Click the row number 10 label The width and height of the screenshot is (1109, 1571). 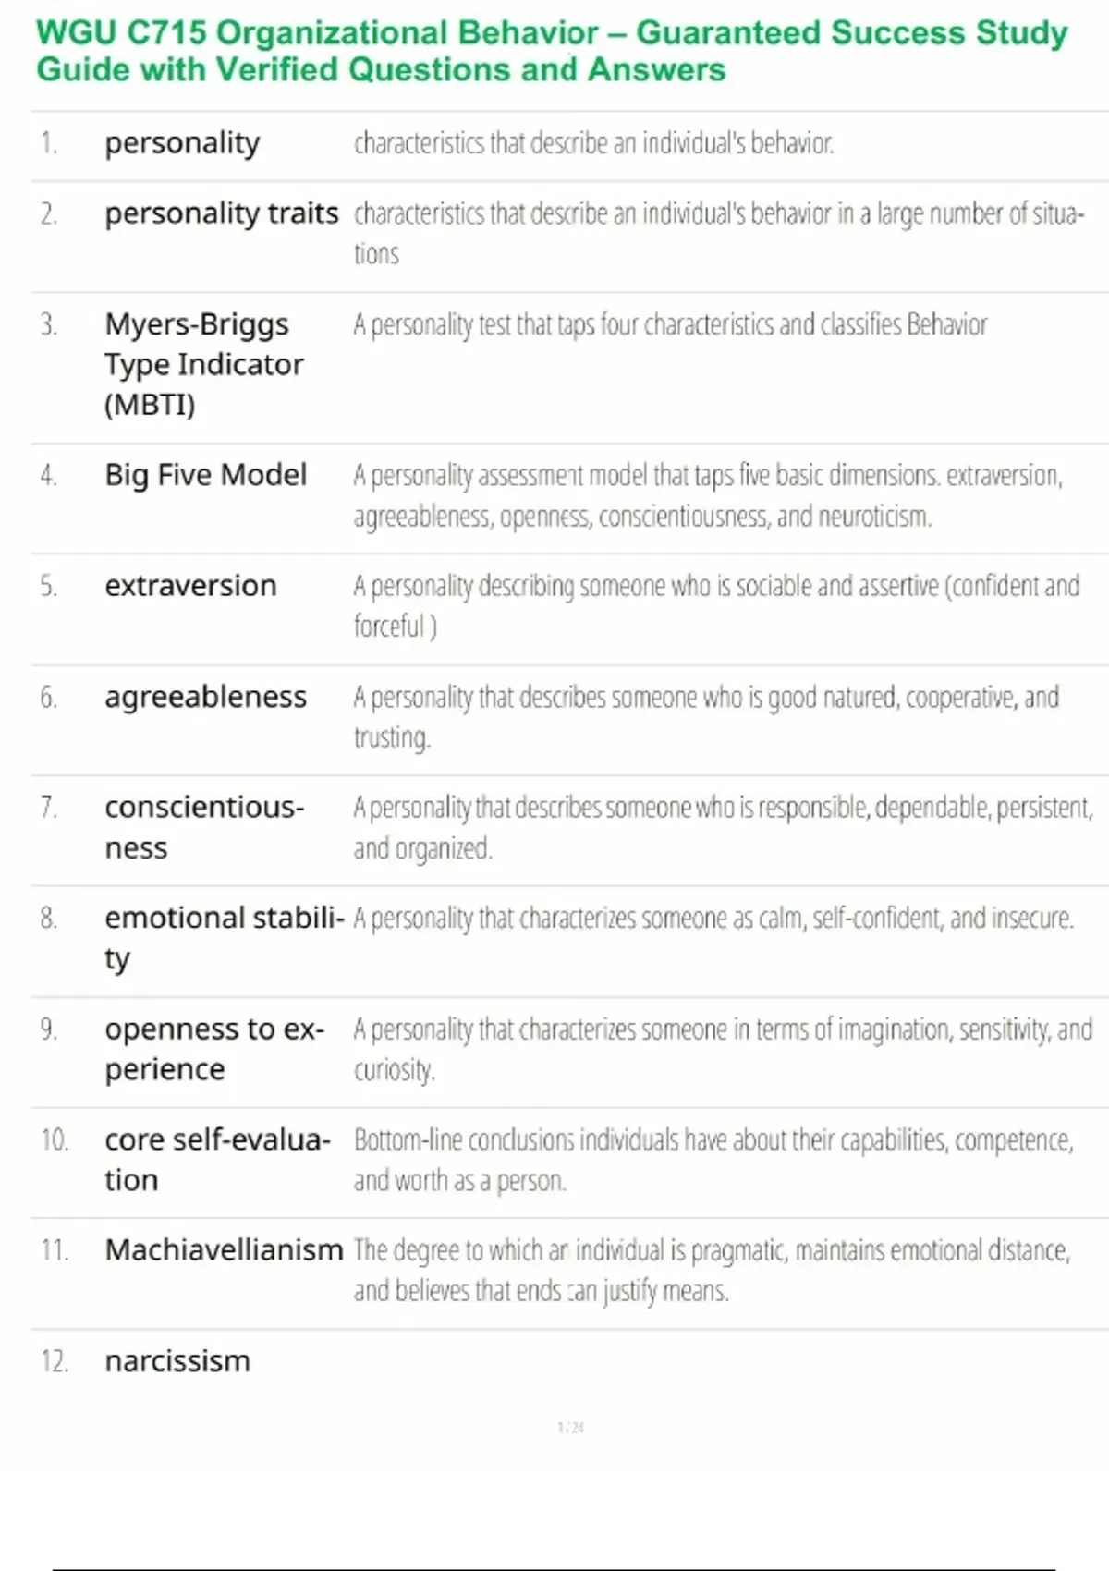point(55,1140)
